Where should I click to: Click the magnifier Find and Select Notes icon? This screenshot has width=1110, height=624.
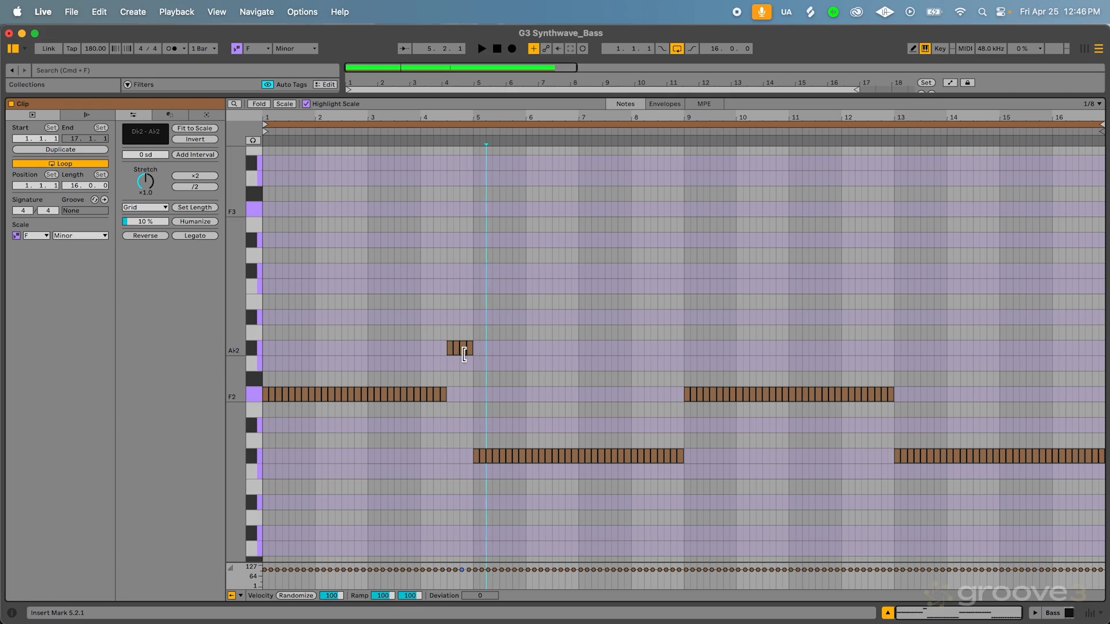234,104
